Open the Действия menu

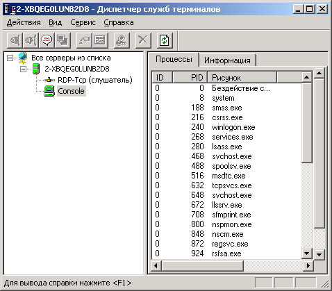24,22
